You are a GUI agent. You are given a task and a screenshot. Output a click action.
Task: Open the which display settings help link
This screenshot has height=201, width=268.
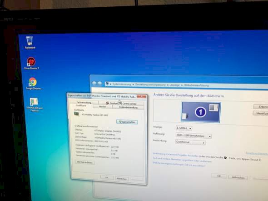(x=179, y=164)
